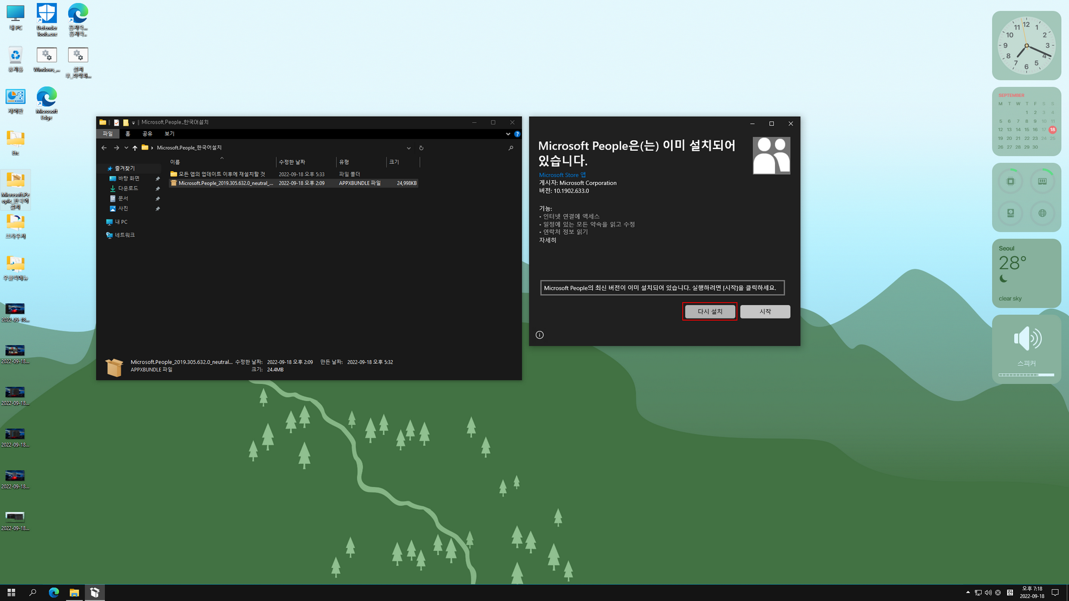Click the New folder quick access toolbar icon
Image resolution: width=1069 pixels, height=601 pixels.
tap(126, 122)
